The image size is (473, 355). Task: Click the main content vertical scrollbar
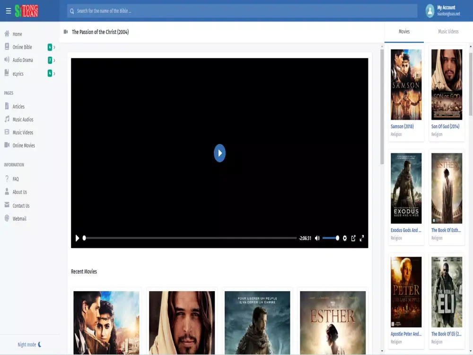pyautogui.click(x=382, y=107)
